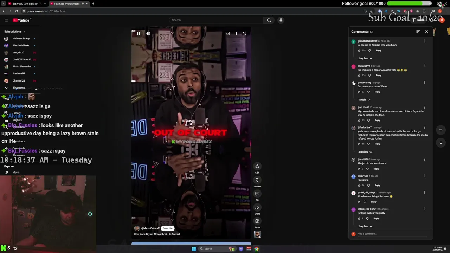Screen dimensions: 450x253
Task: Expand 2 replies under @dingo1234-h7w comment
Action: pos(365,226)
